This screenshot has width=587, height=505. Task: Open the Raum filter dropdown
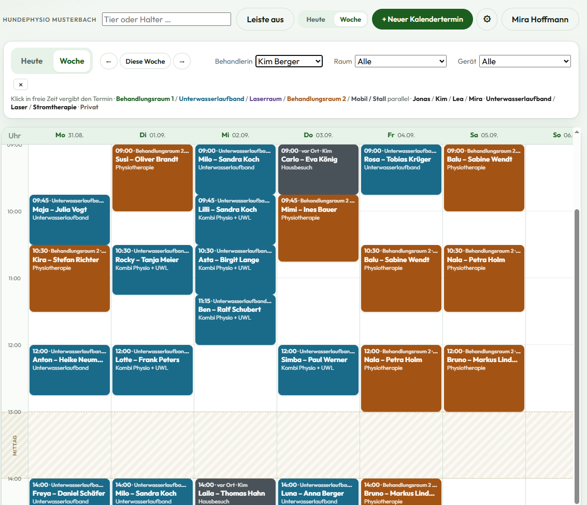[400, 62]
